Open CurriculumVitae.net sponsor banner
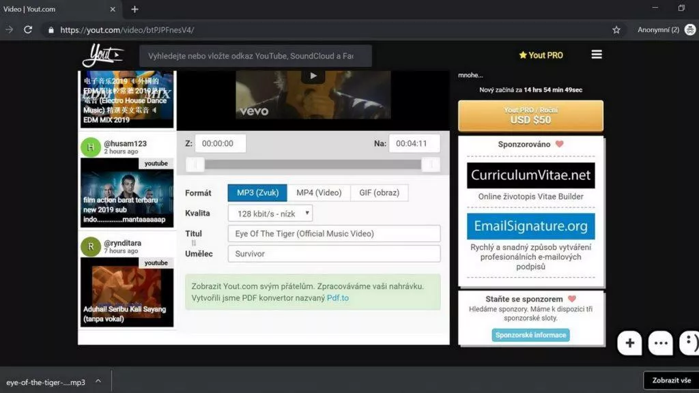 click(x=530, y=175)
